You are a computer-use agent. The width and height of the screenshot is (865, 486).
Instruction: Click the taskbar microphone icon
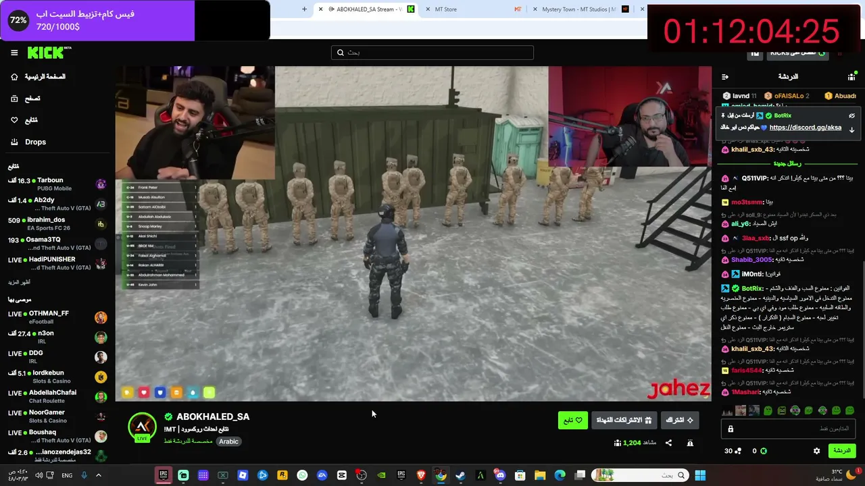pos(84,475)
